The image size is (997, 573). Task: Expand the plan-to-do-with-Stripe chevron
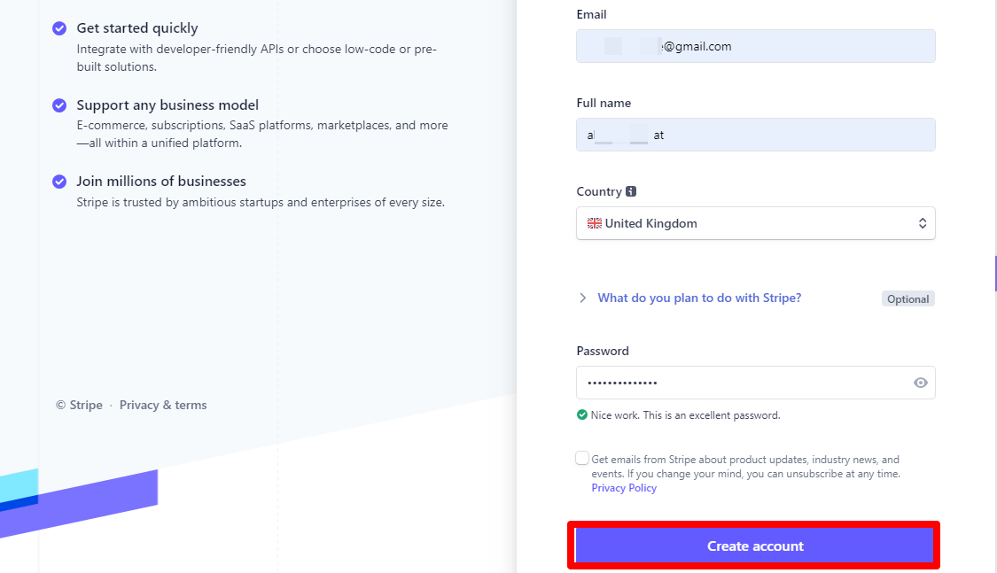[x=582, y=298]
